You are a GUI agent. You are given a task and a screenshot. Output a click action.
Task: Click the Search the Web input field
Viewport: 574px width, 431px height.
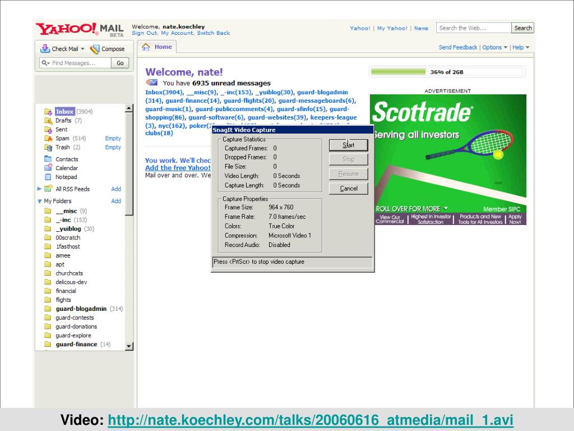[x=474, y=28]
